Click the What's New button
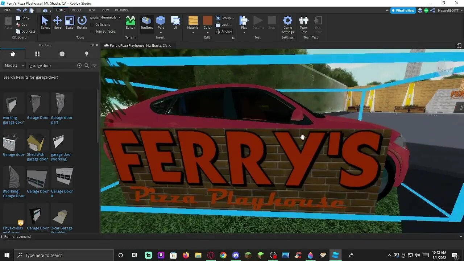This screenshot has height=261, width=464. (403, 11)
